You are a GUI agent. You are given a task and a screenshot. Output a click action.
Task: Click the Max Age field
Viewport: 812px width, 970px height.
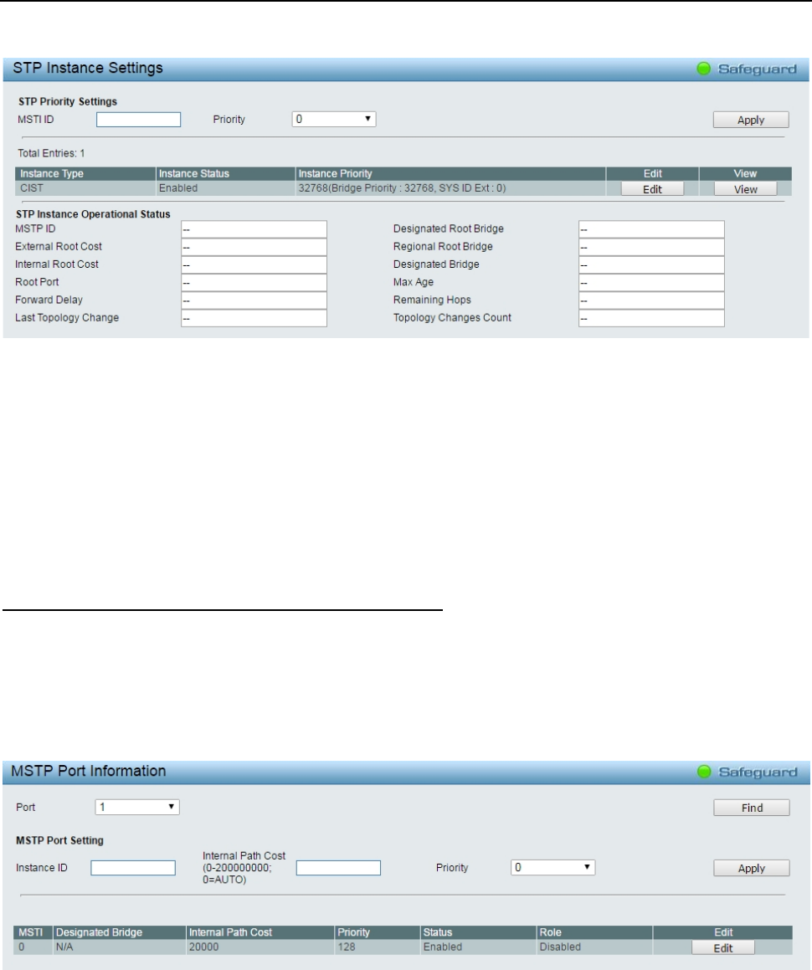[x=651, y=283]
